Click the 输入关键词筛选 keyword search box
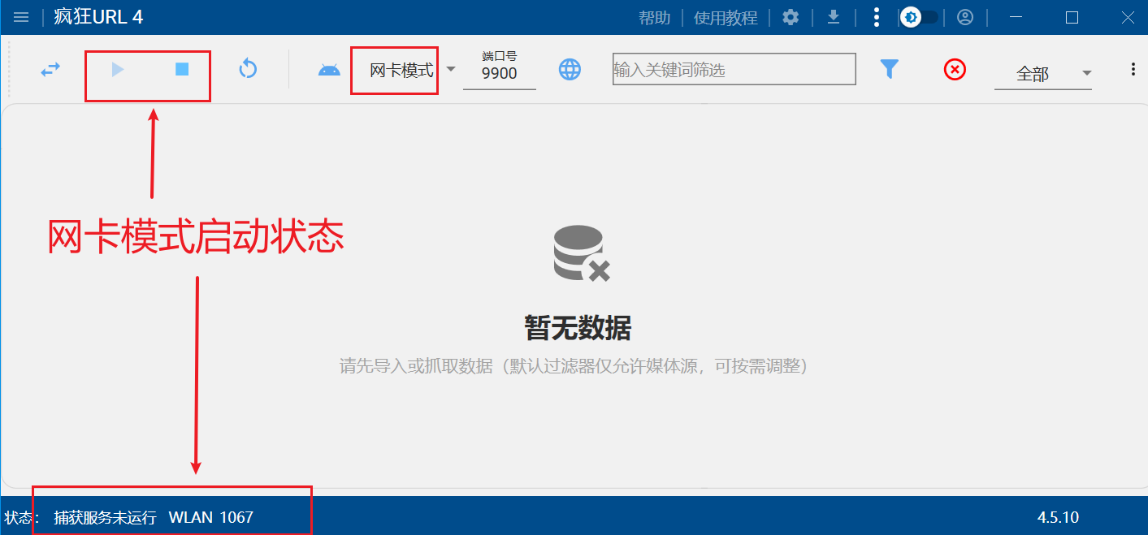This screenshot has height=535, width=1148. pyautogui.click(x=734, y=70)
